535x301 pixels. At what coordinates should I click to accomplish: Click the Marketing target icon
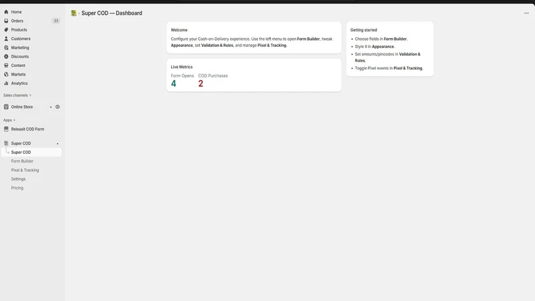pos(6,47)
